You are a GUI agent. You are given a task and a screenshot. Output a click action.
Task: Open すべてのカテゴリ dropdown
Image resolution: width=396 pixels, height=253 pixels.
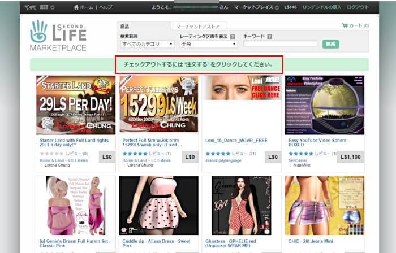click(148, 44)
